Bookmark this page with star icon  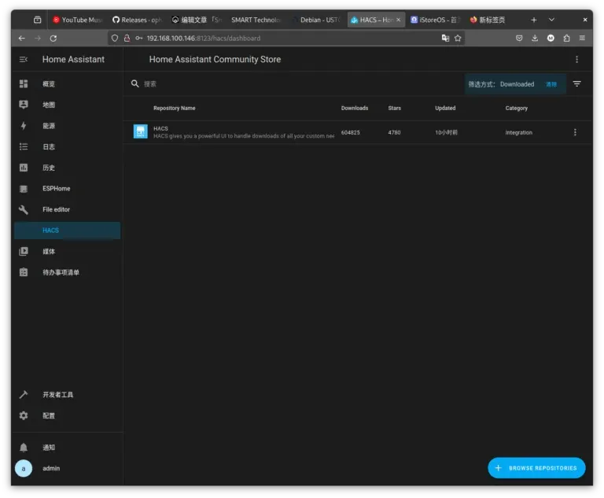pos(458,38)
